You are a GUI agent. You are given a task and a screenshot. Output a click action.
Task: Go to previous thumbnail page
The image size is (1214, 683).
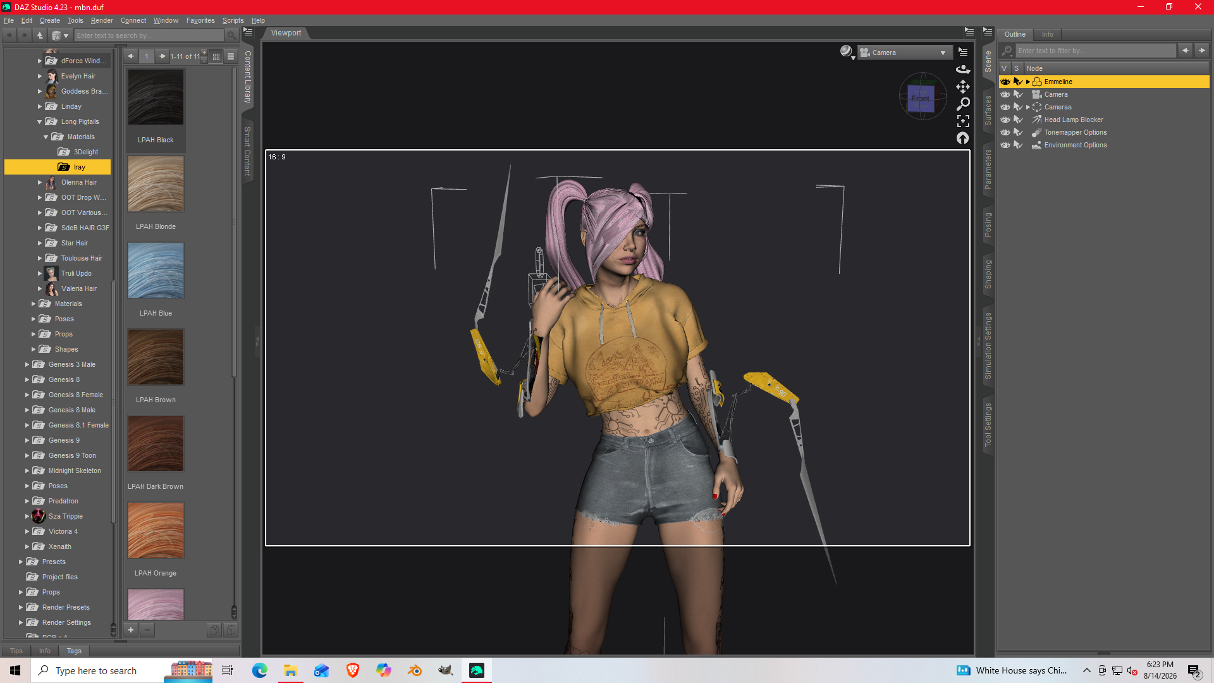(131, 56)
